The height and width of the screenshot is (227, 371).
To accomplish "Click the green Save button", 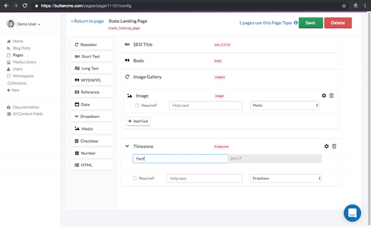I will tap(310, 23).
